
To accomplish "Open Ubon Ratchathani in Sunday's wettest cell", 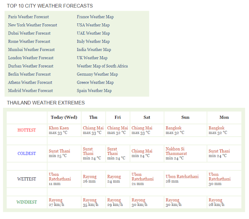I will point(182,177).
